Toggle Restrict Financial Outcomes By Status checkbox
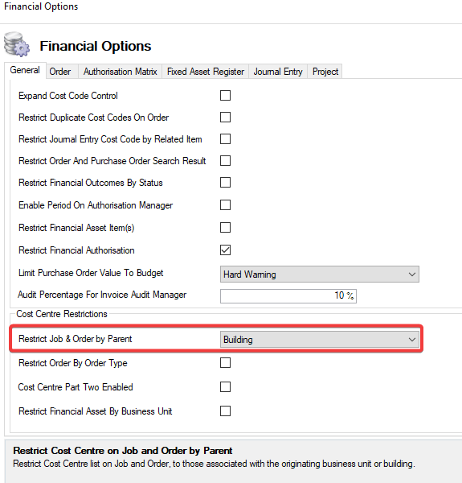Screen dimensions: 462x483 point(225,183)
